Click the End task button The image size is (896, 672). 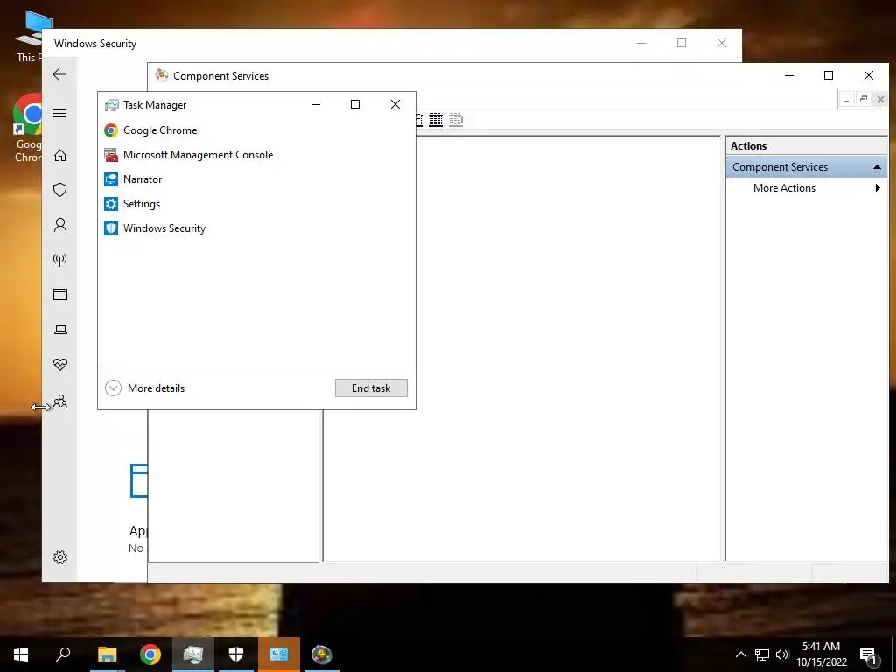pyautogui.click(x=371, y=388)
